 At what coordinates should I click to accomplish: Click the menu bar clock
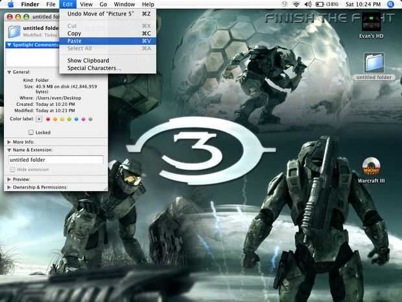pos(363,4)
